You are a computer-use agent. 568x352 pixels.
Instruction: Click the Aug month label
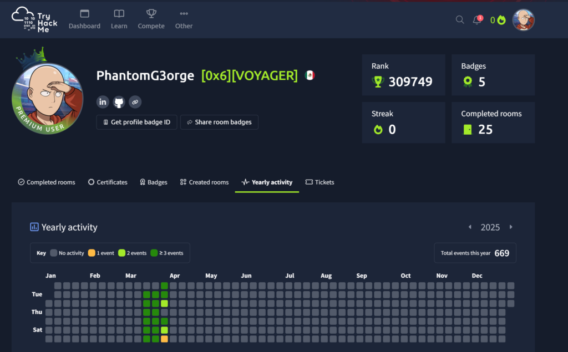pos(326,276)
